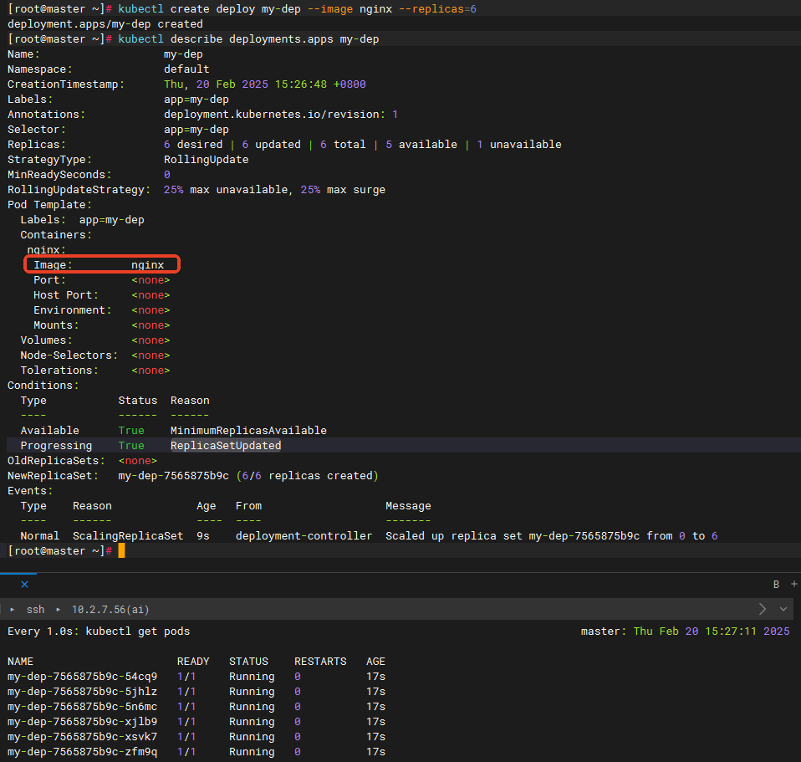Click the orange terminal cursor block
Image resolution: width=801 pixels, height=762 pixels.
coord(121,550)
